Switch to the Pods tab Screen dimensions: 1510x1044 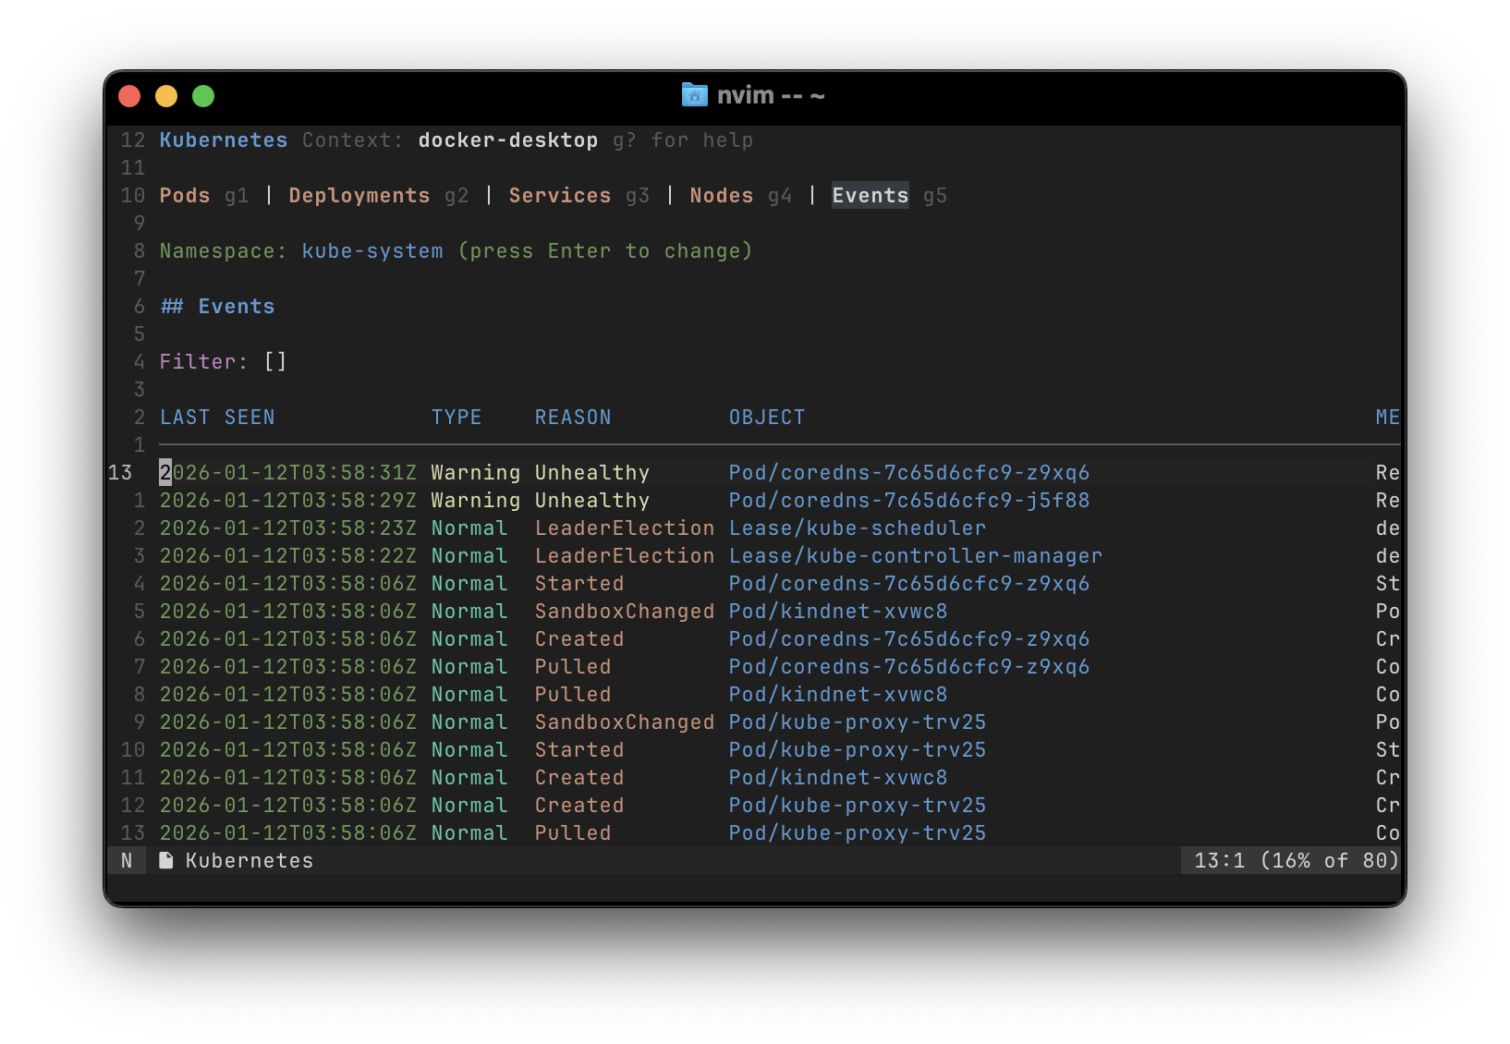[185, 196]
